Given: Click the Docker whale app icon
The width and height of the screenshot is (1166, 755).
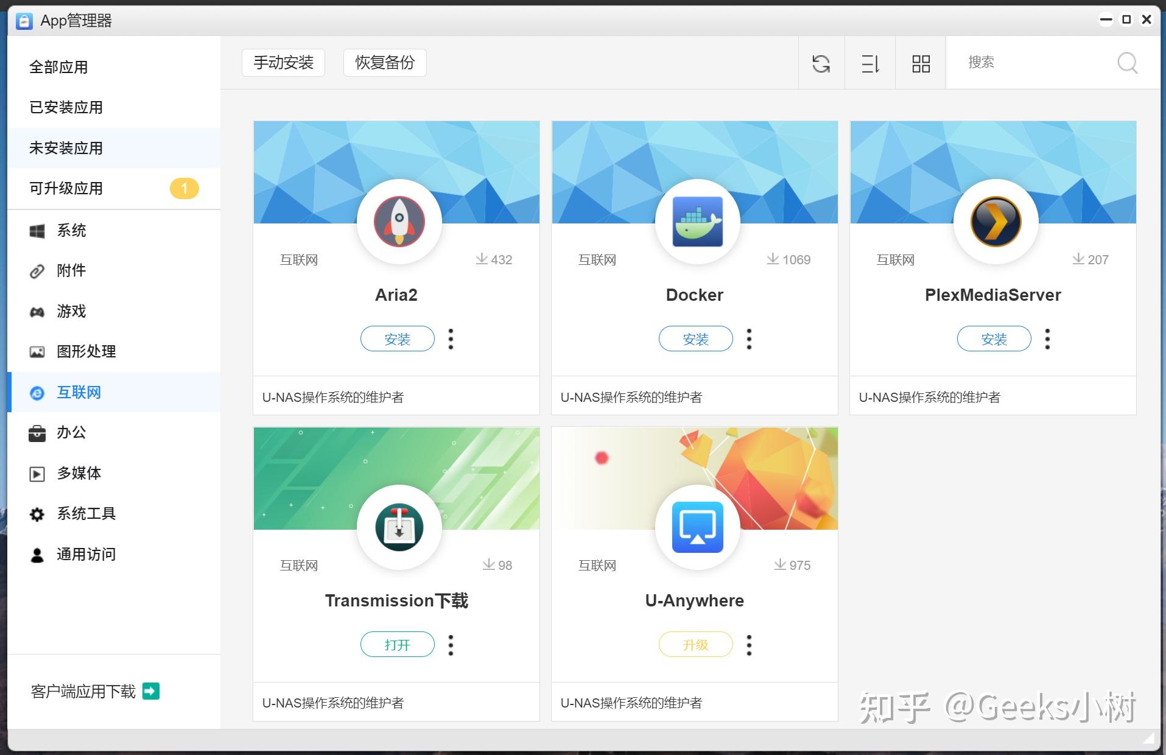Looking at the screenshot, I should coord(698,222).
